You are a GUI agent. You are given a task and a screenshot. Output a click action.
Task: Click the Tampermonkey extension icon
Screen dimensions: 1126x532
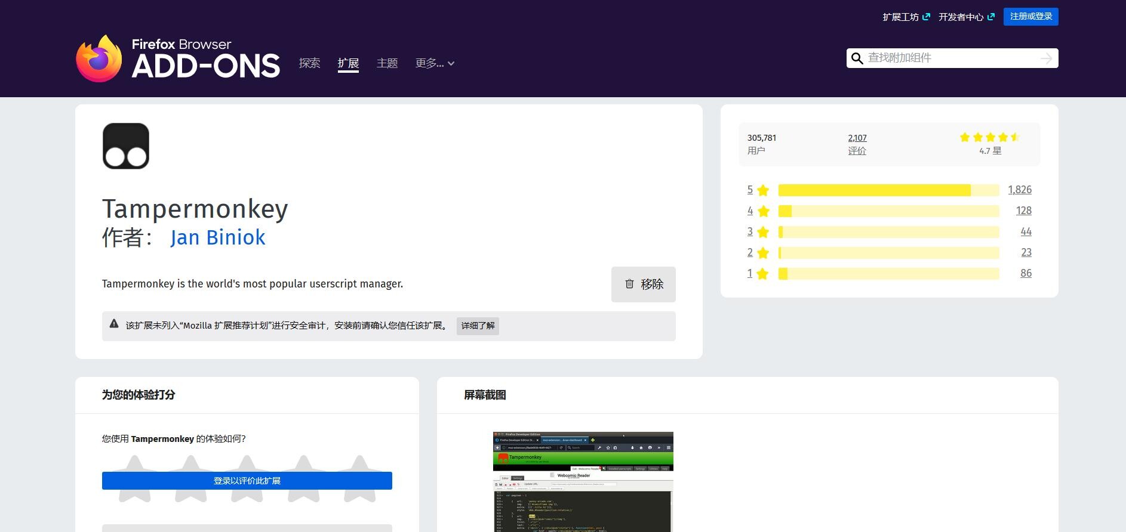coord(126,146)
